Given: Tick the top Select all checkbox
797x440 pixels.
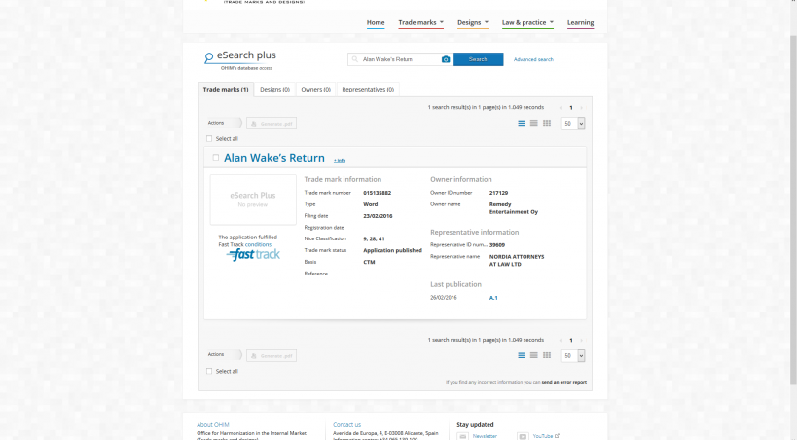Looking at the screenshot, I should [x=209, y=138].
